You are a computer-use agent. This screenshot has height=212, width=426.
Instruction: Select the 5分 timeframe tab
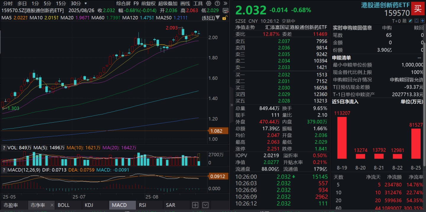47,4
